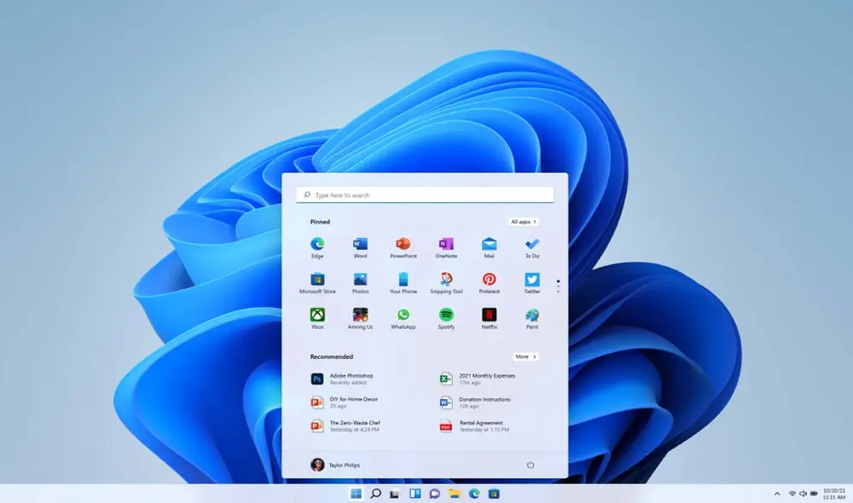Screen dimensions: 853x503
Task: Open WhatsApp pinned icon
Action: [x=403, y=317]
